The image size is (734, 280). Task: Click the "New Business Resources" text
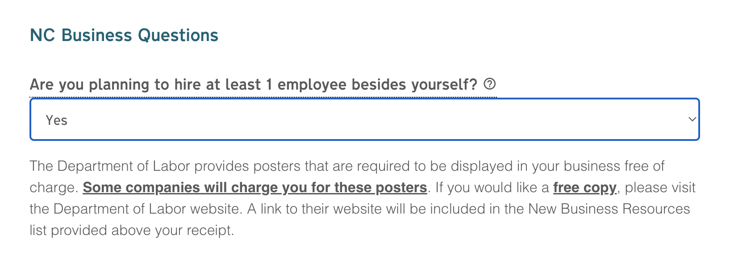pos(609,209)
